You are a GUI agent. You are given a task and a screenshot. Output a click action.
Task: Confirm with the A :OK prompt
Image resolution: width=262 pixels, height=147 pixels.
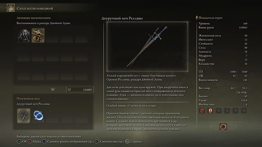(22, 142)
